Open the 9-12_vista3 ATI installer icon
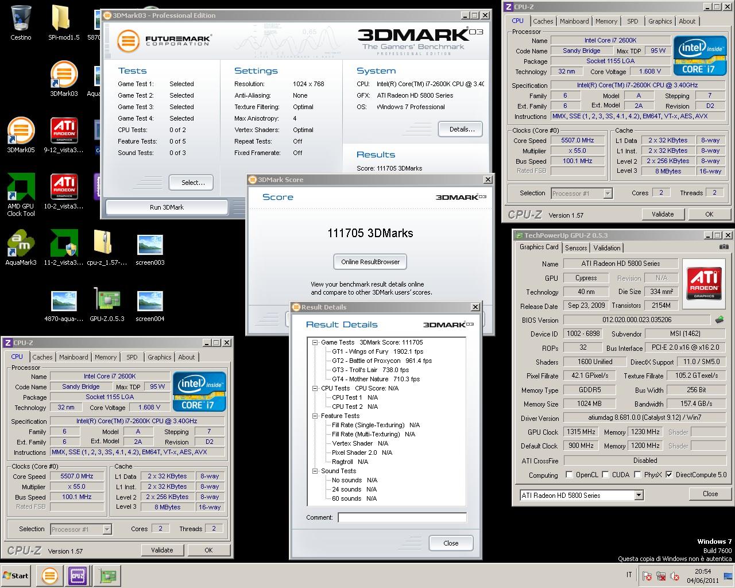Viewport: 735px width, 588px height. [x=64, y=134]
